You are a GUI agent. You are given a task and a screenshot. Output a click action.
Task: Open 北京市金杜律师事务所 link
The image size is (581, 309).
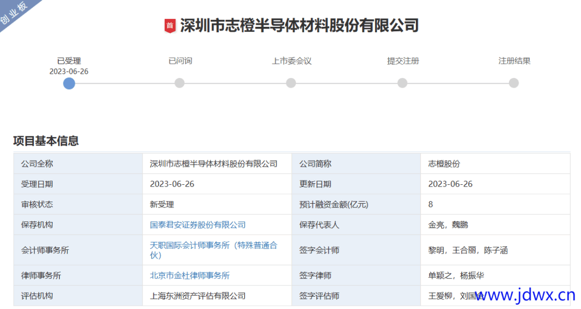point(190,275)
